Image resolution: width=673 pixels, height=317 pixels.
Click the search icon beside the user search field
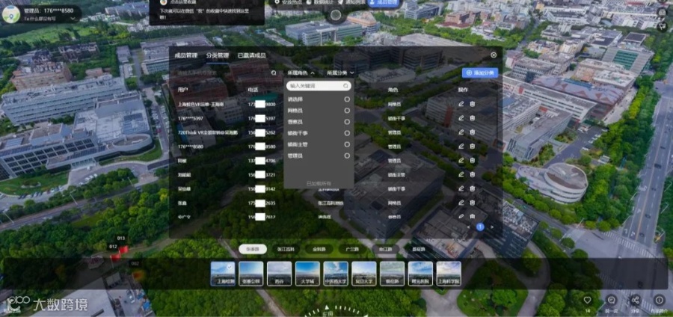274,73
